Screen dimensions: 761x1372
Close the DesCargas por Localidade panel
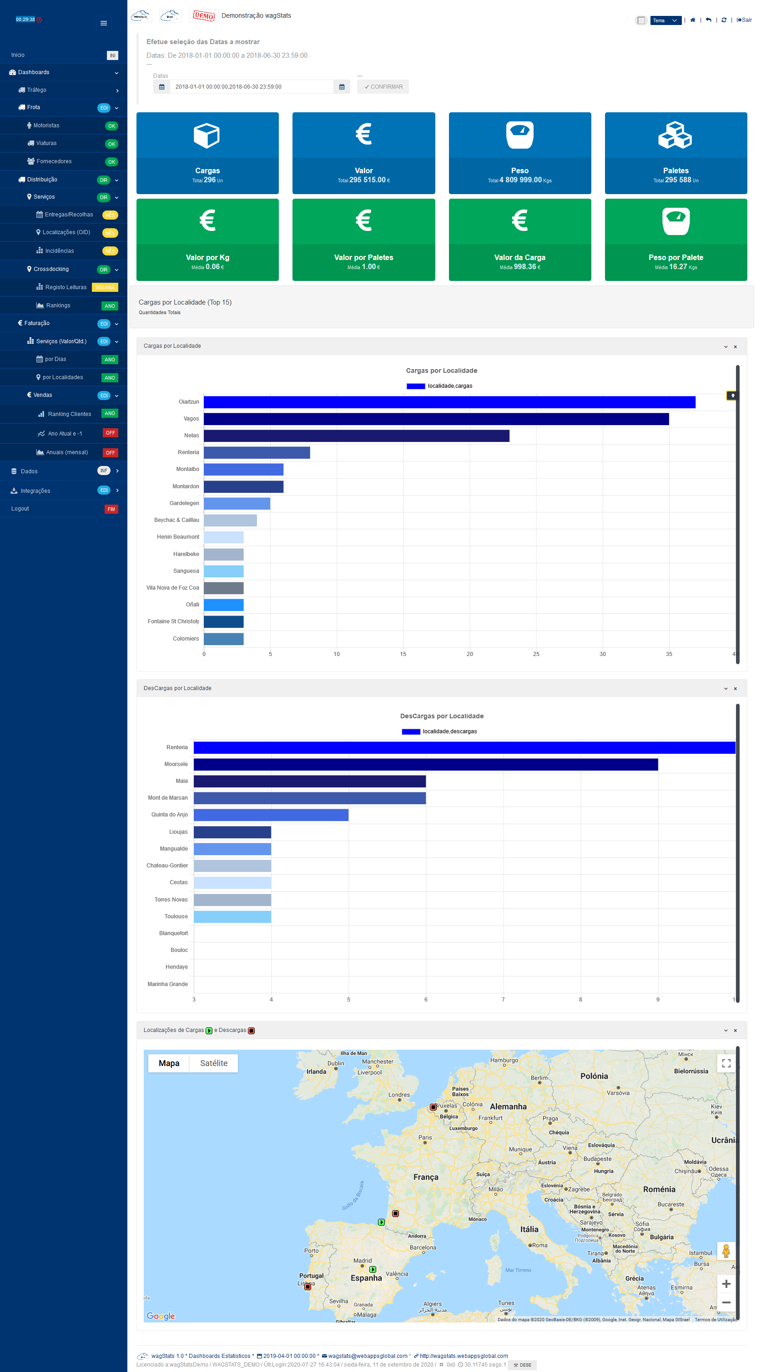point(736,689)
